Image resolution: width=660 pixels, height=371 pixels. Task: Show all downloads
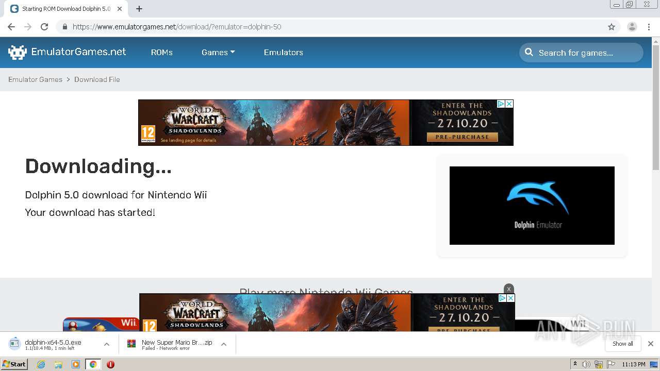point(623,344)
